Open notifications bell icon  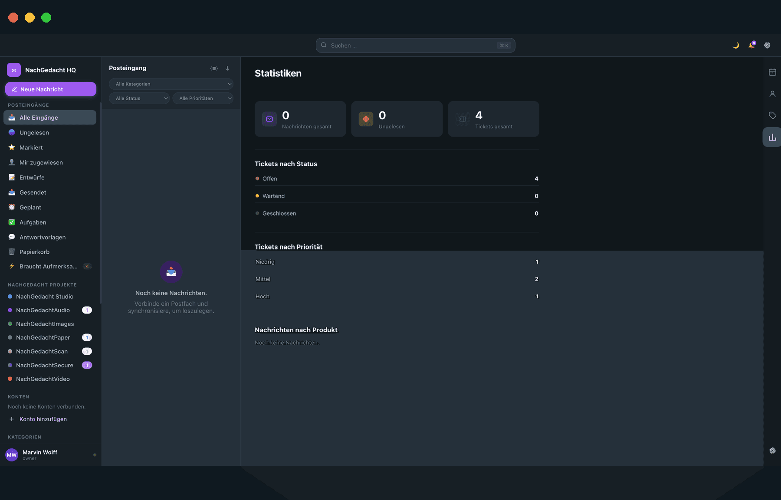tap(751, 46)
